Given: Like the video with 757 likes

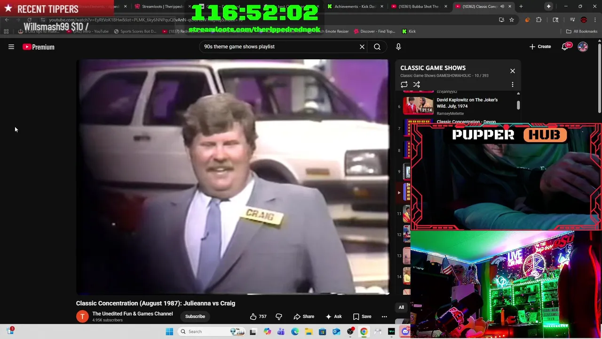Looking at the screenshot, I should point(258,316).
